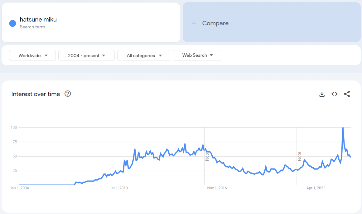Screen dimensions: 362x214
Task: Click the 100 y-axis label
Action: (x=14, y=128)
